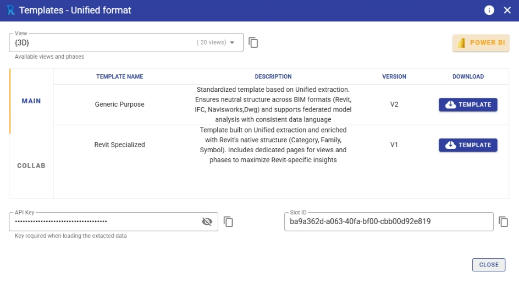Select the Revit Specialized template name
519x283 pixels.
pos(120,145)
